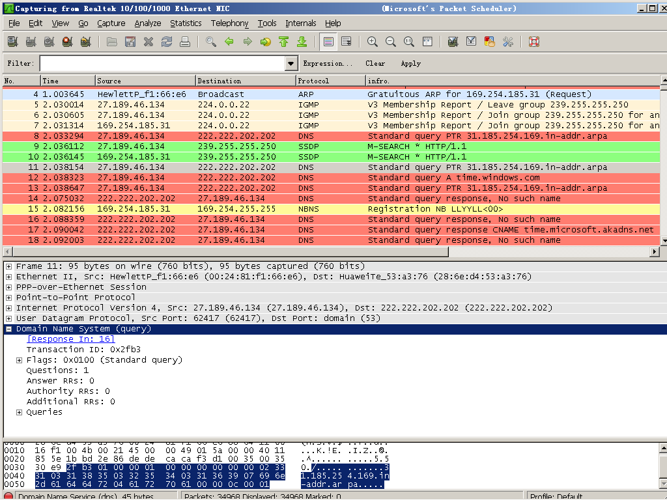The height and width of the screenshot is (500, 667).
Task: Follow the Response In: 16 link
Action: pyautogui.click(x=70, y=339)
